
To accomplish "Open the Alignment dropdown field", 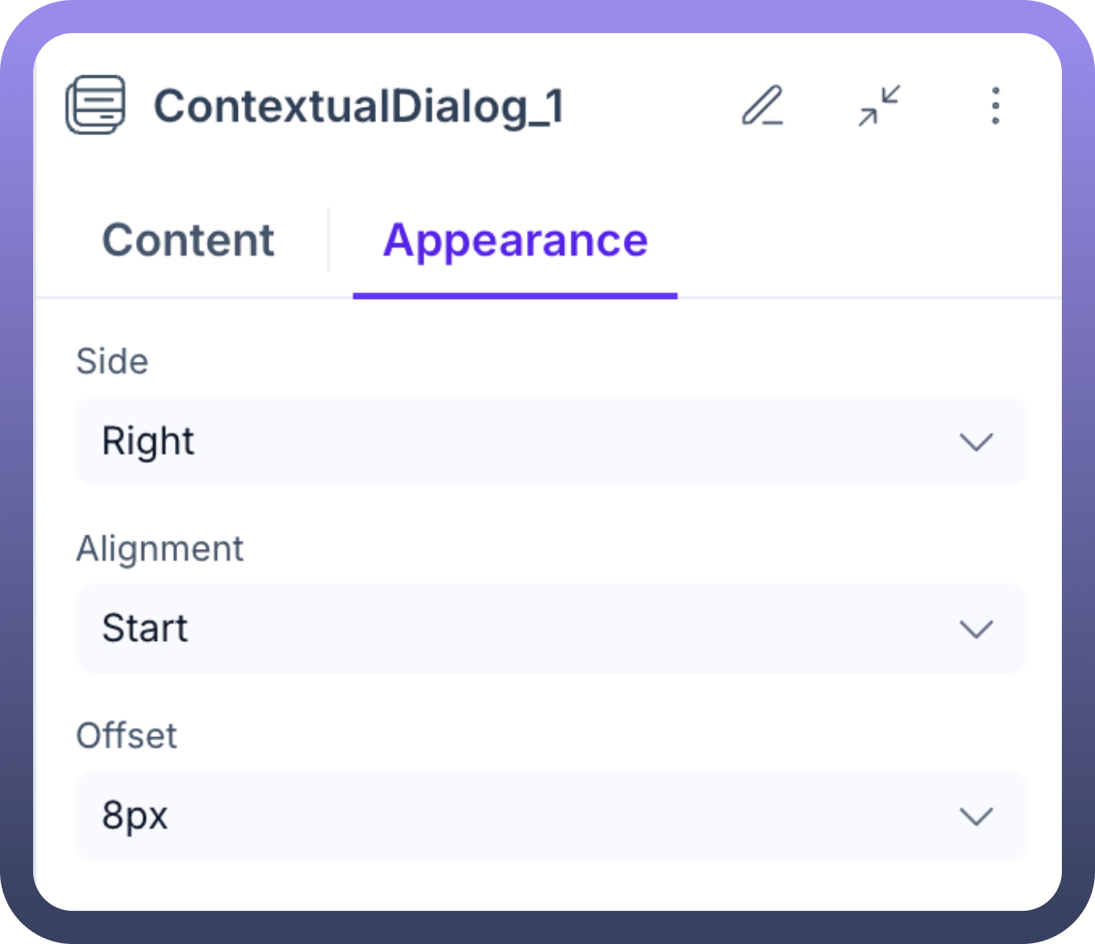I will [x=551, y=629].
